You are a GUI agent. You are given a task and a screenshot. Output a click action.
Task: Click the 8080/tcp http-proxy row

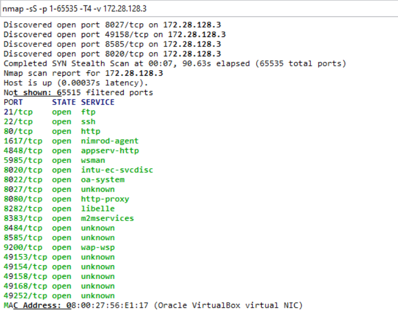pyautogui.click(x=66, y=199)
